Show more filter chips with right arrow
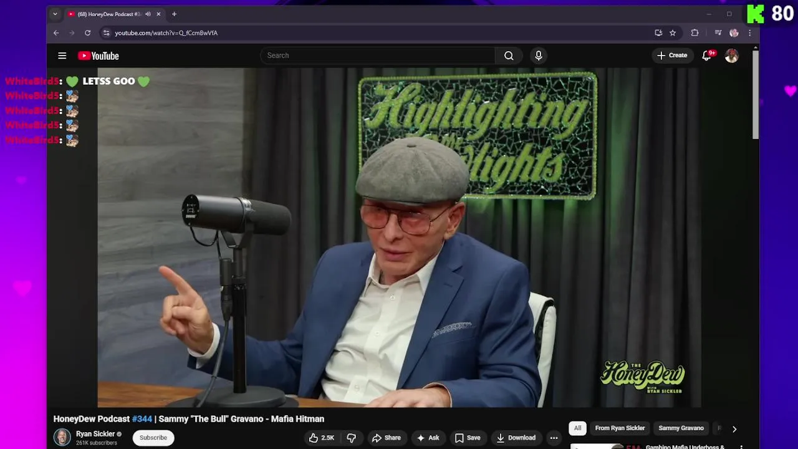 tap(734, 429)
